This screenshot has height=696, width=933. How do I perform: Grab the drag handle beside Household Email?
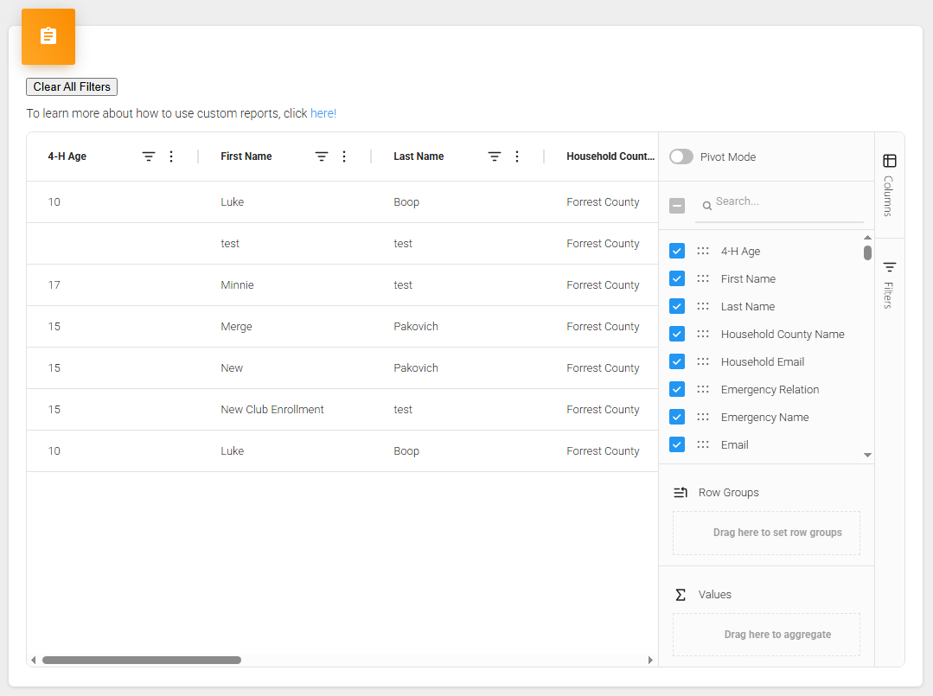tap(703, 361)
